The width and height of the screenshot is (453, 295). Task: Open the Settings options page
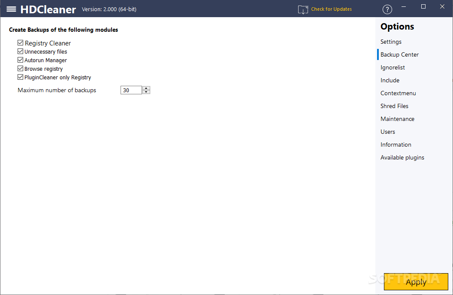(391, 42)
